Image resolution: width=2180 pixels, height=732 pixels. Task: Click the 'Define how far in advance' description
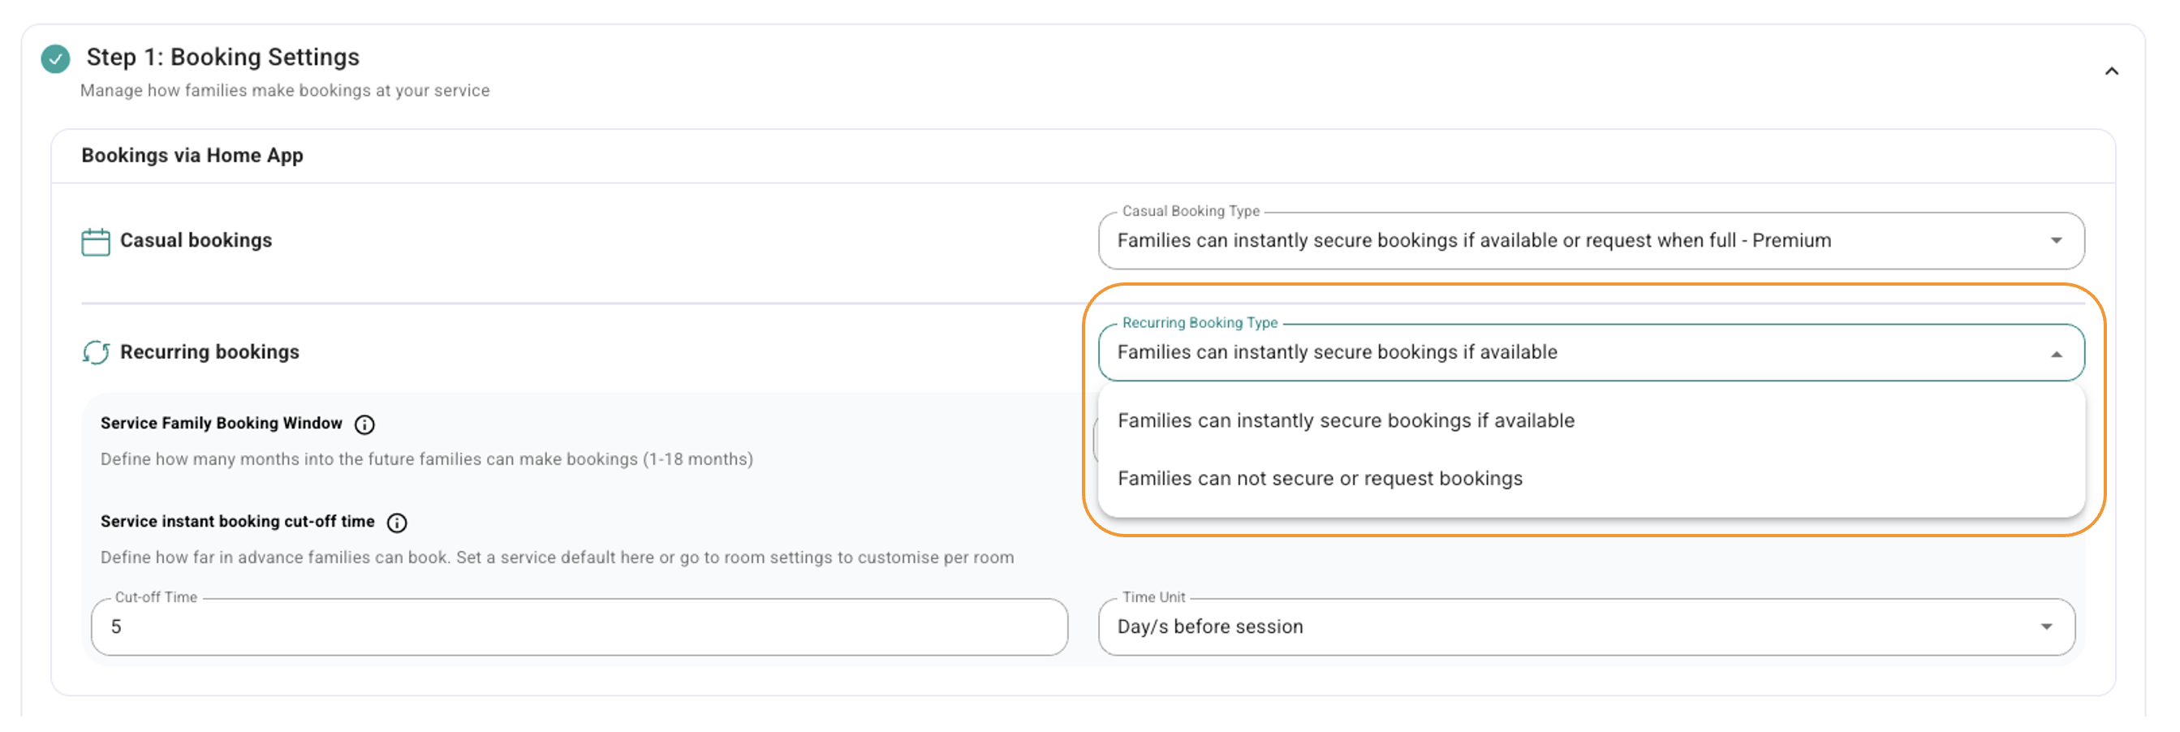(557, 558)
